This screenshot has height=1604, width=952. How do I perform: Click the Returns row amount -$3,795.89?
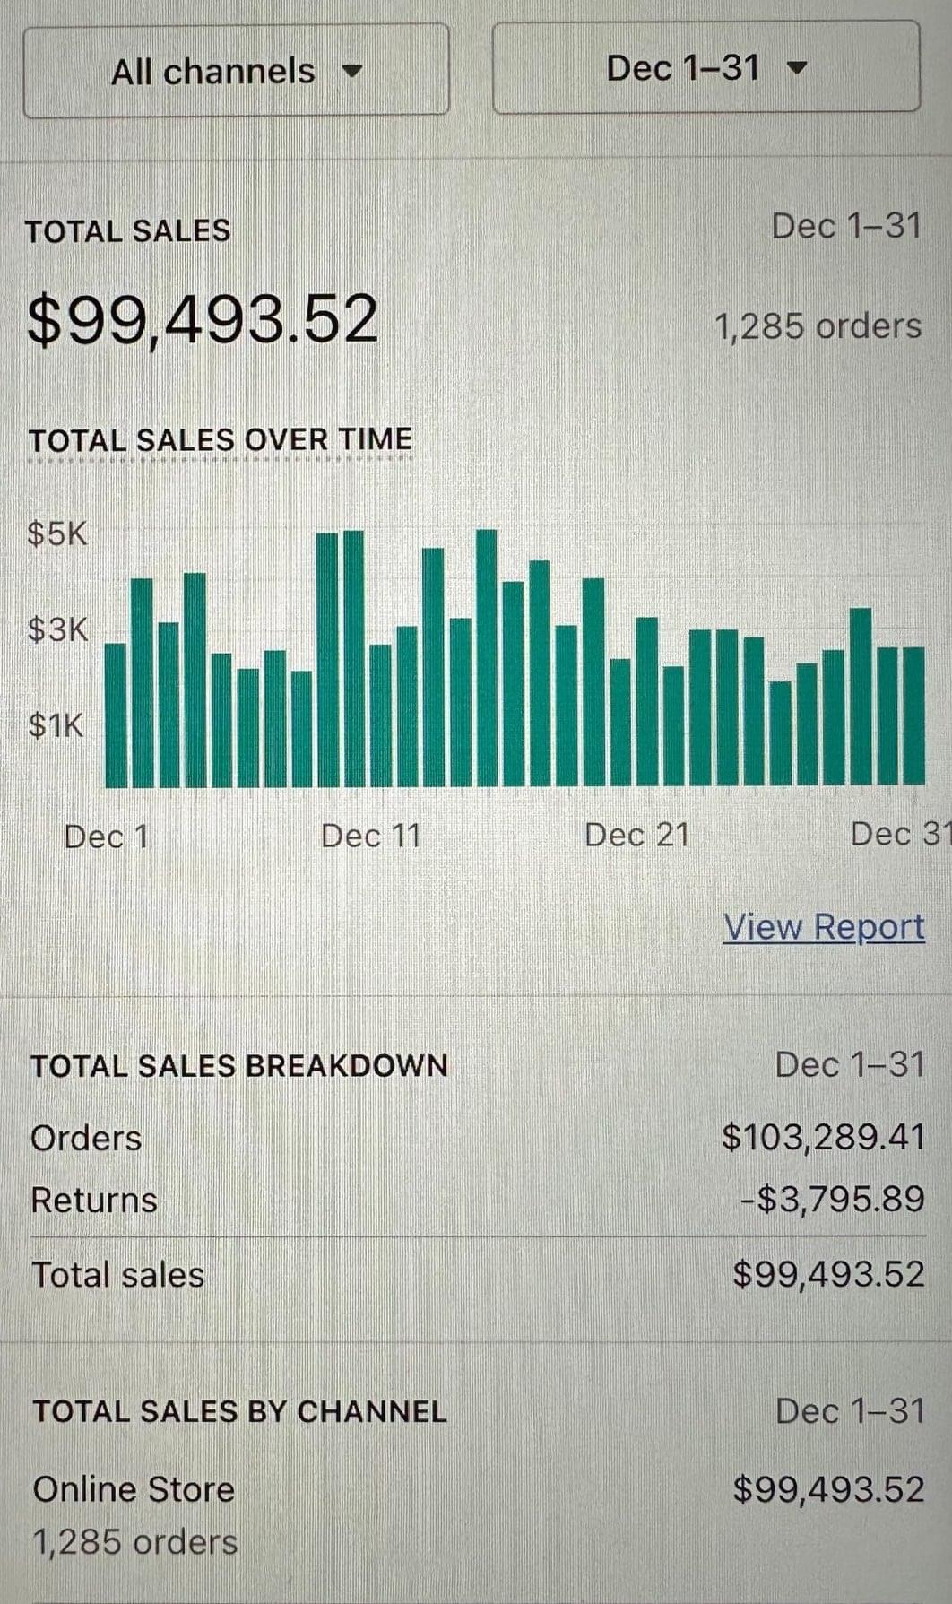[832, 1199]
